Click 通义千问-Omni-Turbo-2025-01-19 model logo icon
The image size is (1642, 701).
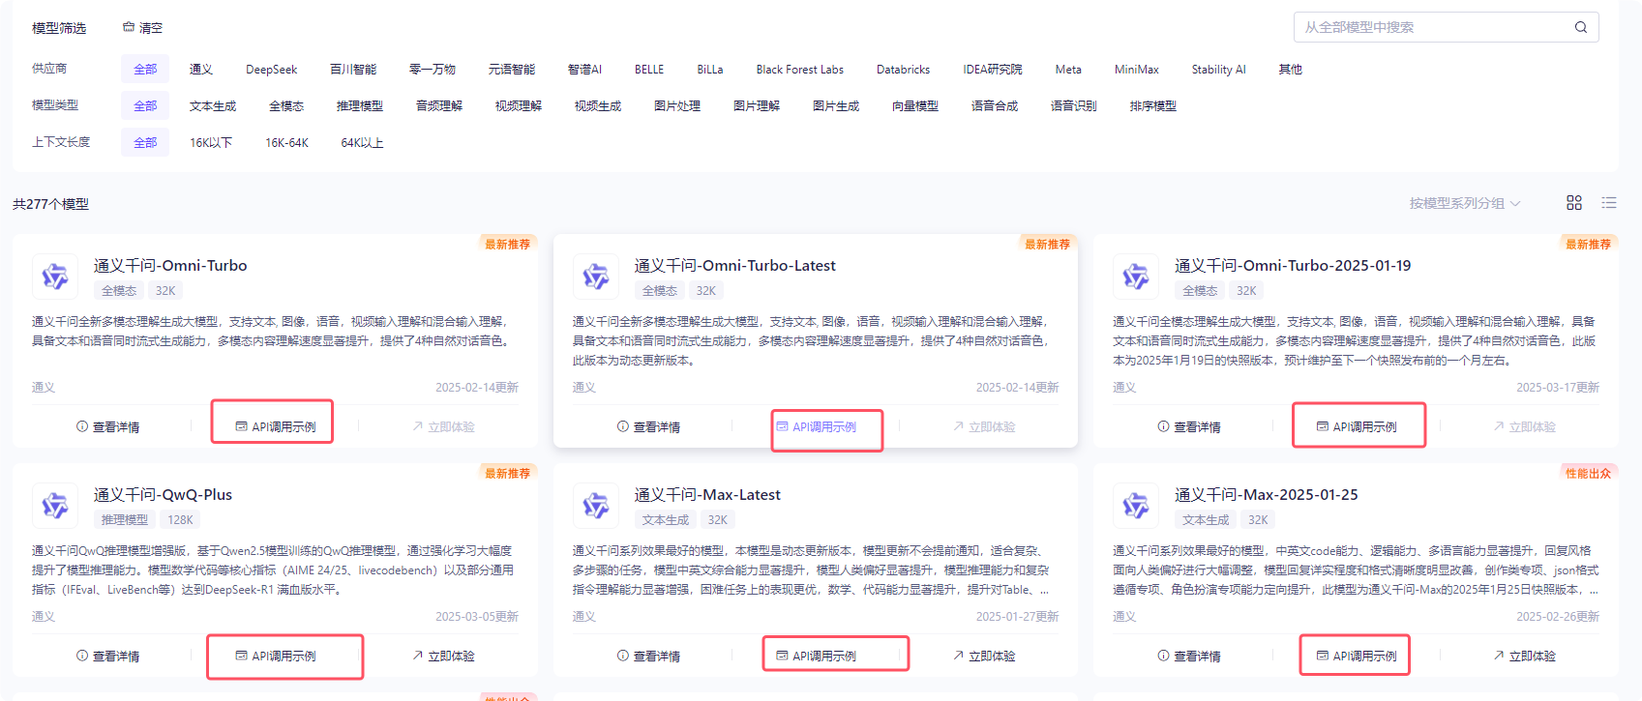pos(1136,277)
